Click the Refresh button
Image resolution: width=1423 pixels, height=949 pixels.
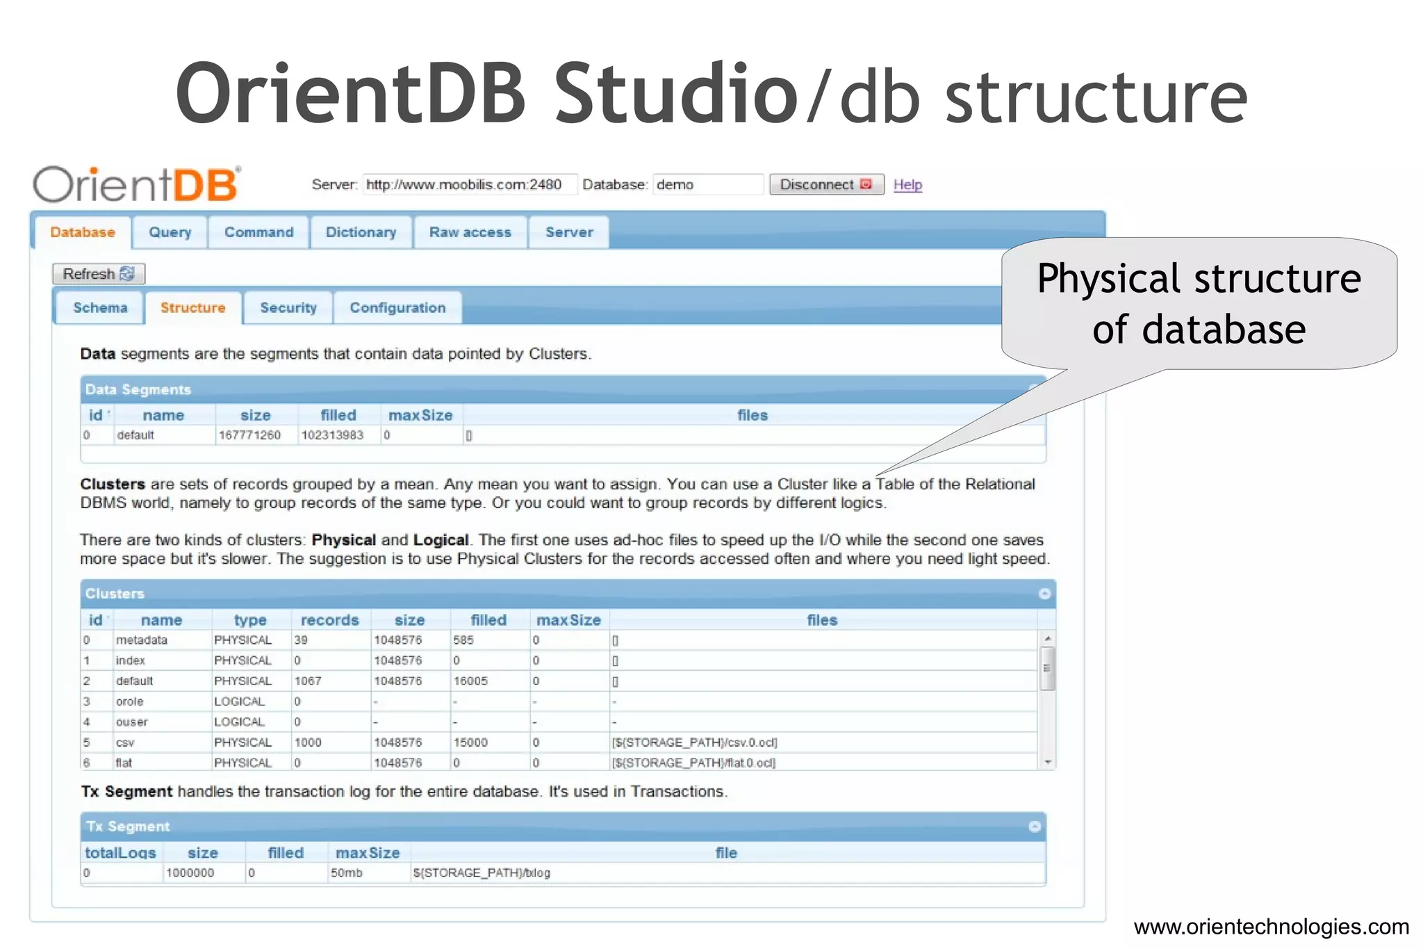tap(99, 274)
